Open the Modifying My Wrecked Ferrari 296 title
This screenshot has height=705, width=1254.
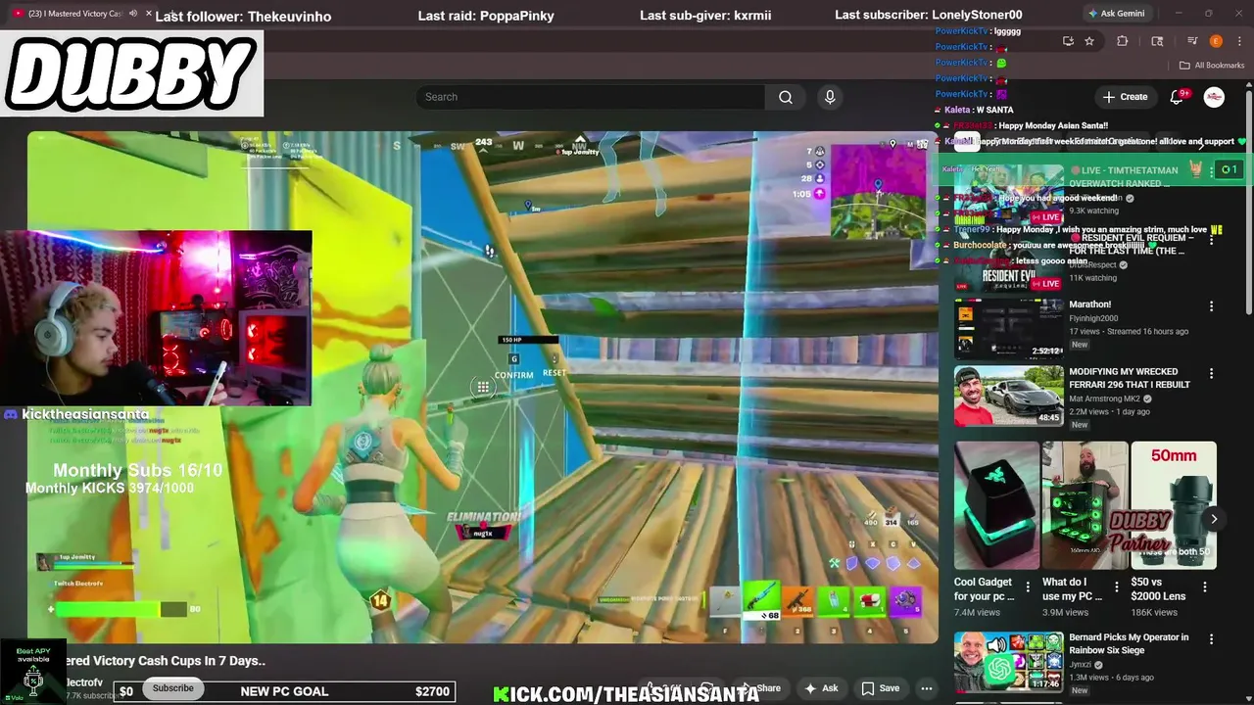1130,378
